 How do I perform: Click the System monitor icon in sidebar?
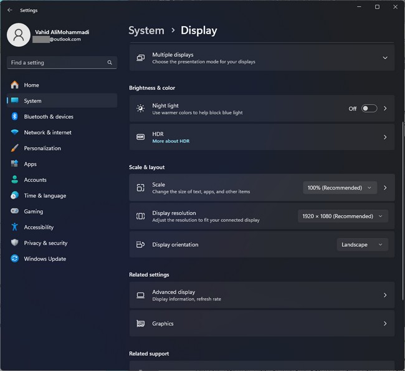(x=15, y=100)
